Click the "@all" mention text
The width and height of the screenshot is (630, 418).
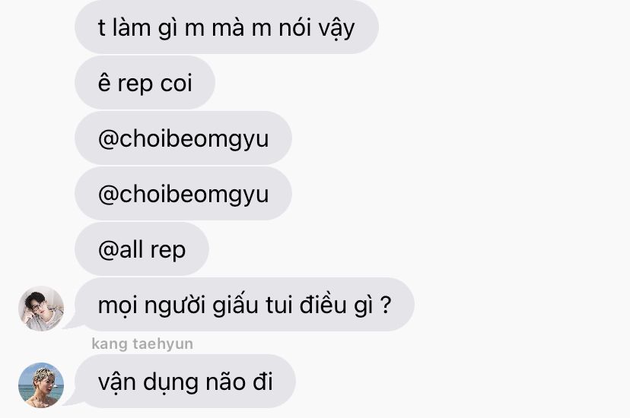[120, 249]
